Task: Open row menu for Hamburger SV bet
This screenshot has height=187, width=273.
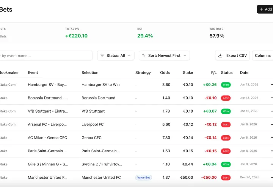Action: click(271, 85)
